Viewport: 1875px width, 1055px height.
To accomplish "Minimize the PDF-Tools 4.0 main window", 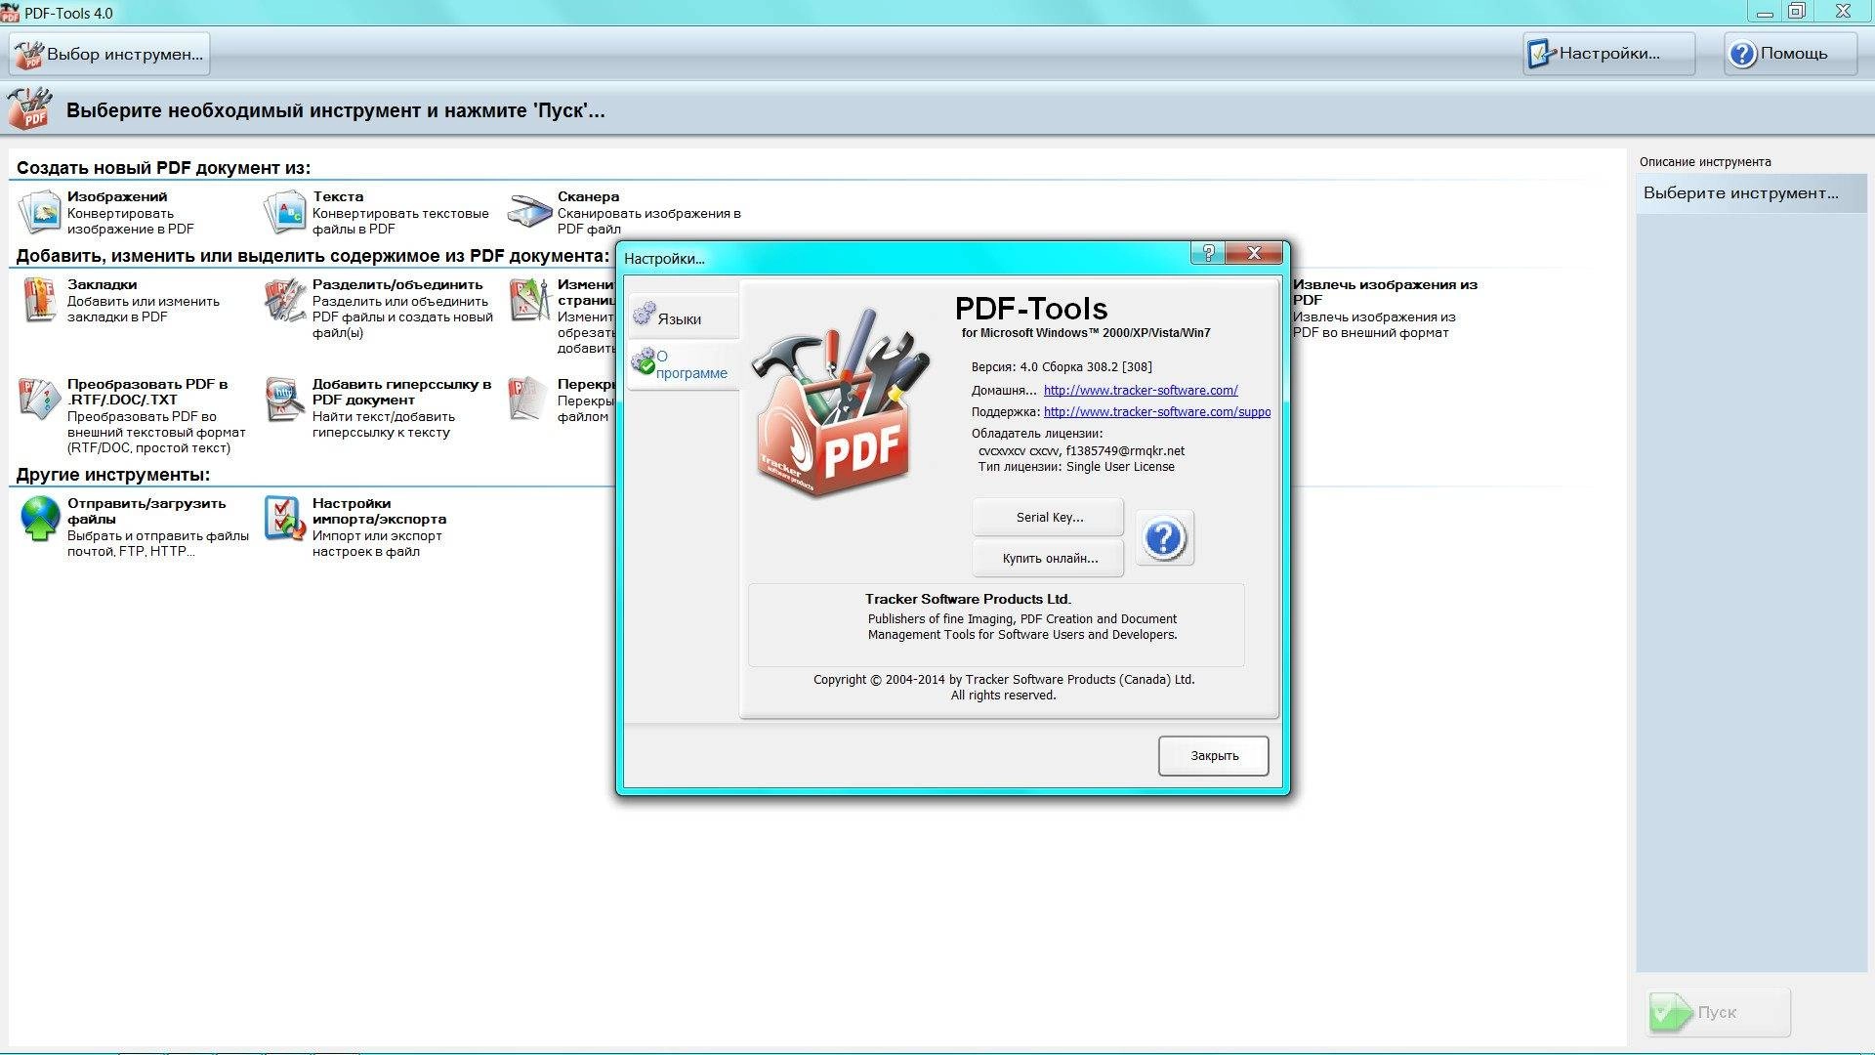I will coord(1765,12).
